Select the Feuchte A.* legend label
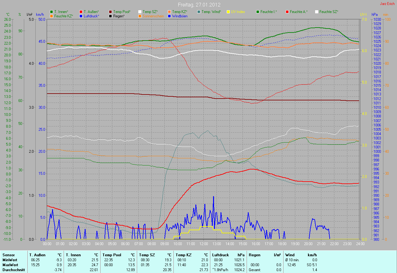Screen dimensions: 397x273 click(299, 12)
